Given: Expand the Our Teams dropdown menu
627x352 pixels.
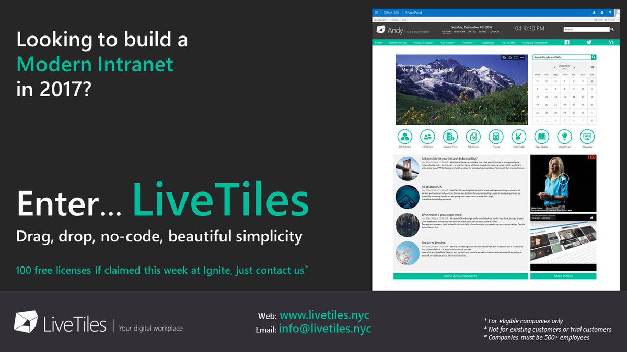Looking at the screenshot, I should [x=448, y=42].
